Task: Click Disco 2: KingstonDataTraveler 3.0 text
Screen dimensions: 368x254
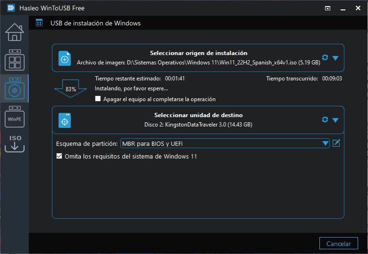Action: (198, 125)
